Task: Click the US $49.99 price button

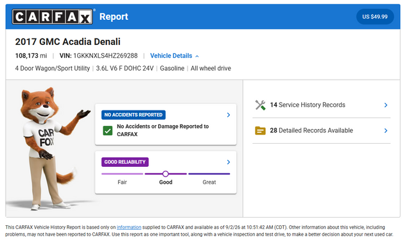Action: 375,17
